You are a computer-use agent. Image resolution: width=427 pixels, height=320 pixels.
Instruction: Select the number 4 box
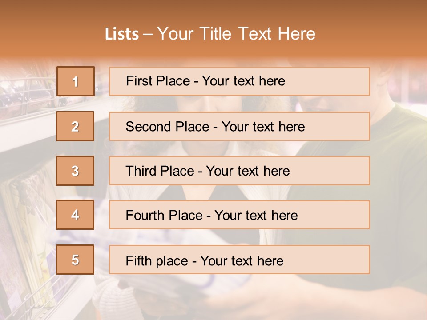pyautogui.click(x=75, y=215)
